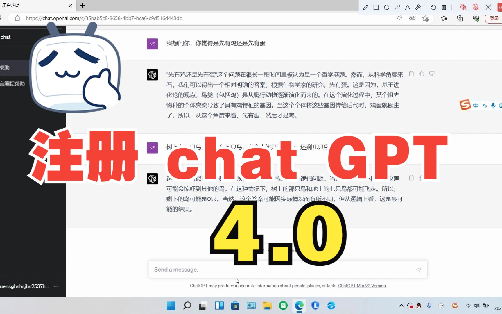The image size is (502, 314).
Task: Open the ChatGPT Mar 23 Version link
Action: (362, 286)
